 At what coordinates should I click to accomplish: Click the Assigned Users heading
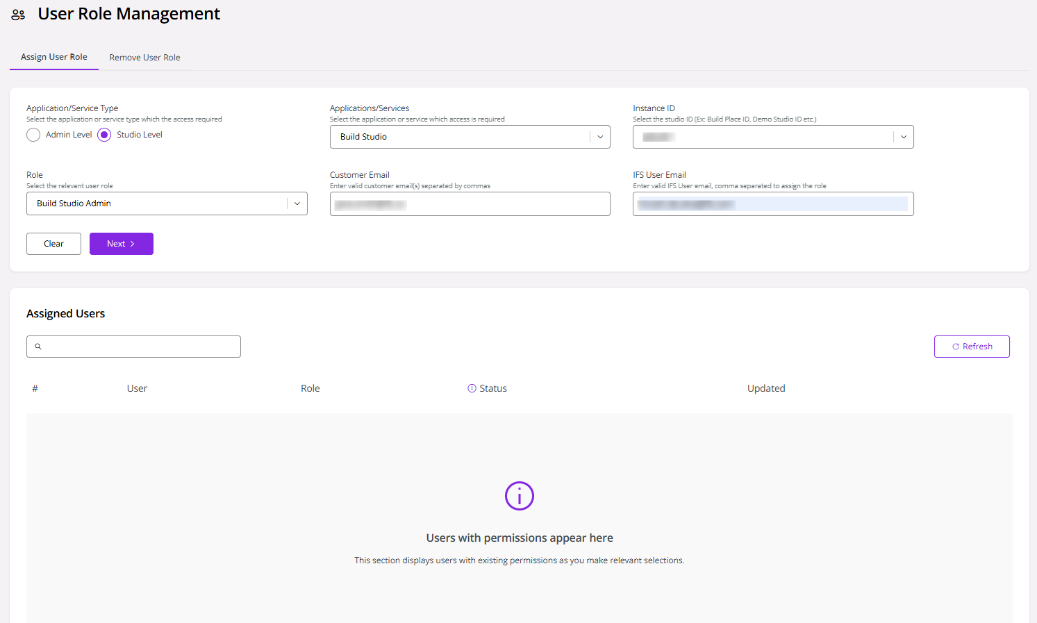(x=66, y=314)
